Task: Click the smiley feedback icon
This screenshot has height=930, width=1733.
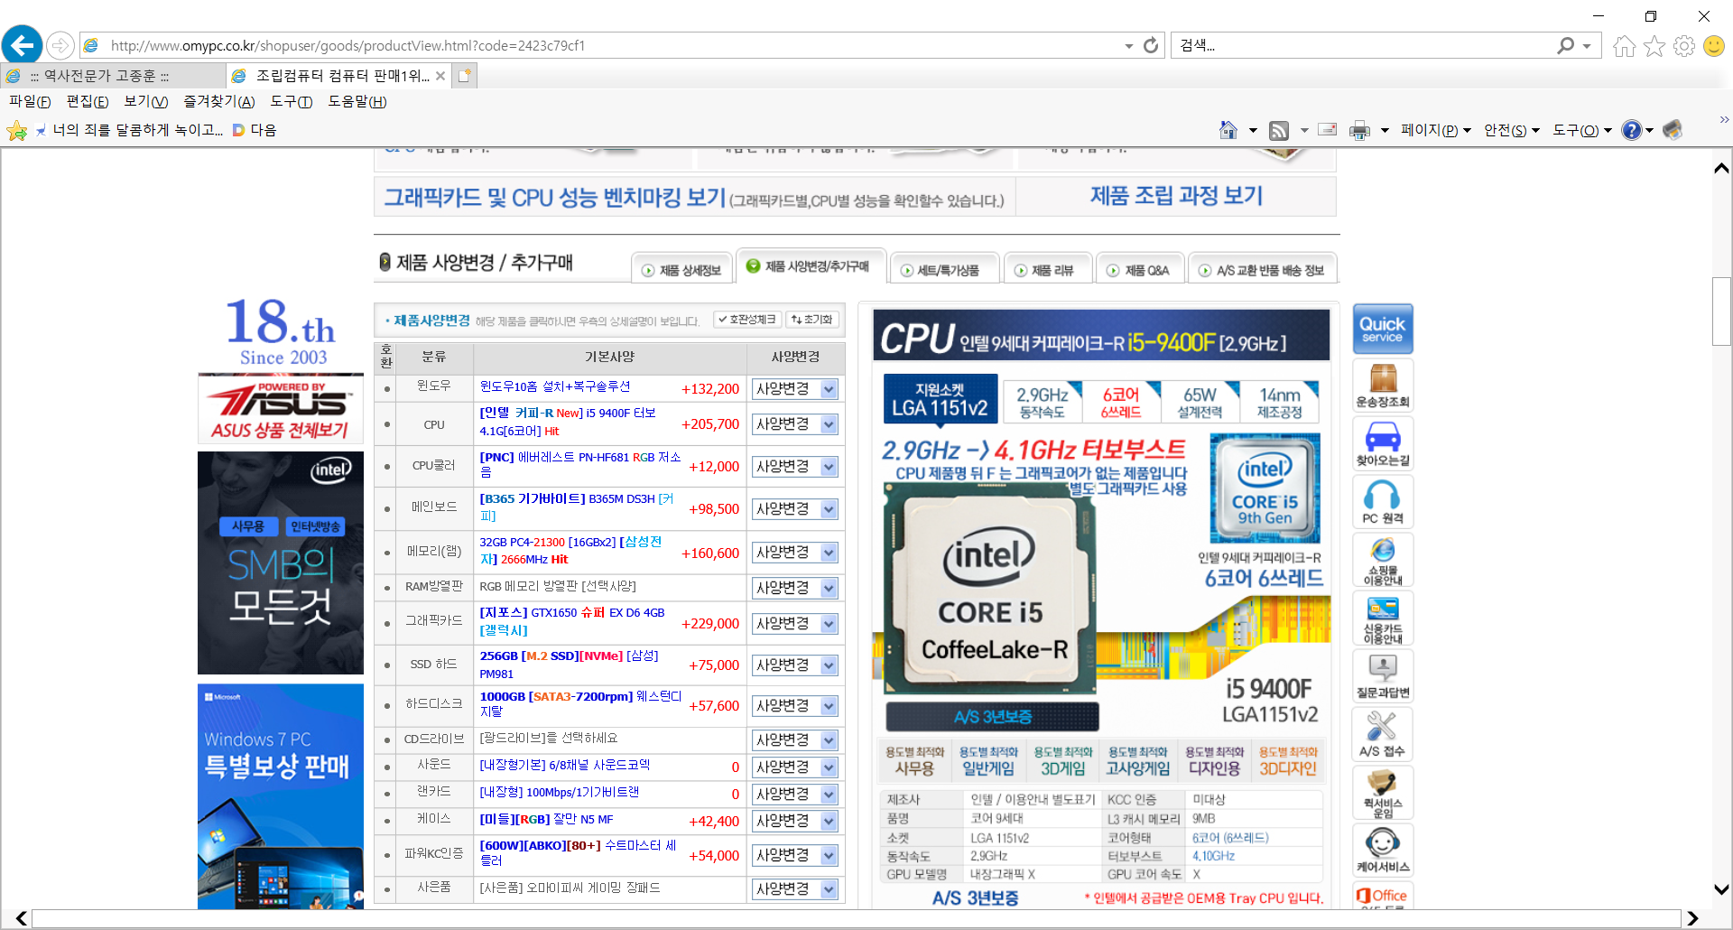Action: [x=1713, y=46]
